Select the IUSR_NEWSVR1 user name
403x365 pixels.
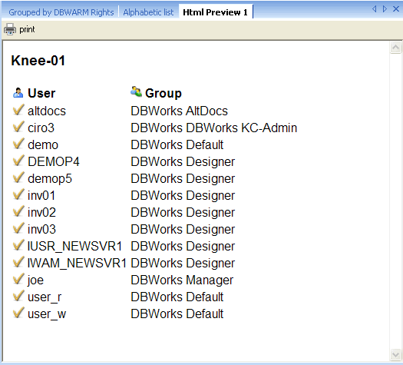[x=74, y=247]
